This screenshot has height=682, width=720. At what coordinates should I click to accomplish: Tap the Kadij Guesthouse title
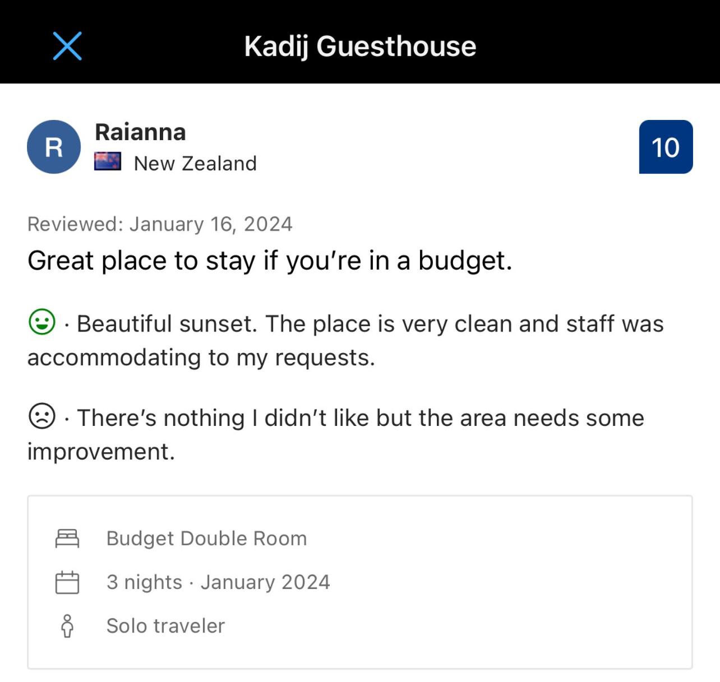tap(360, 46)
